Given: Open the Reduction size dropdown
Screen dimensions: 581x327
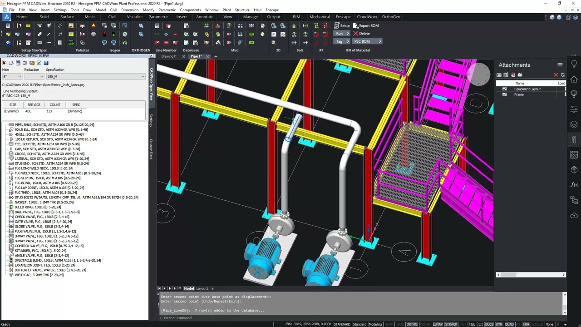Looking at the screenshot, I should [34, 76].
